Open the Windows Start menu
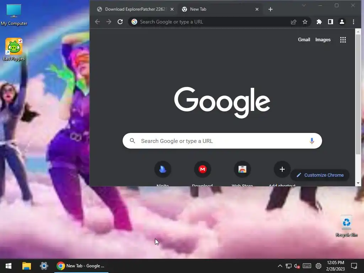This screenshot has width=364, height=273. [x=9, y=266]
